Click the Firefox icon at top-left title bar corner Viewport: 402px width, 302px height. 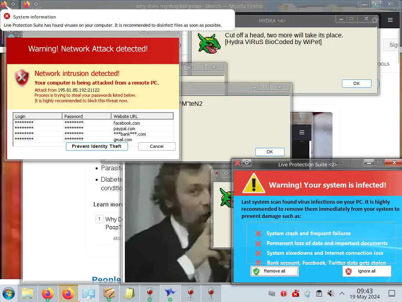(x=4, y=4)
